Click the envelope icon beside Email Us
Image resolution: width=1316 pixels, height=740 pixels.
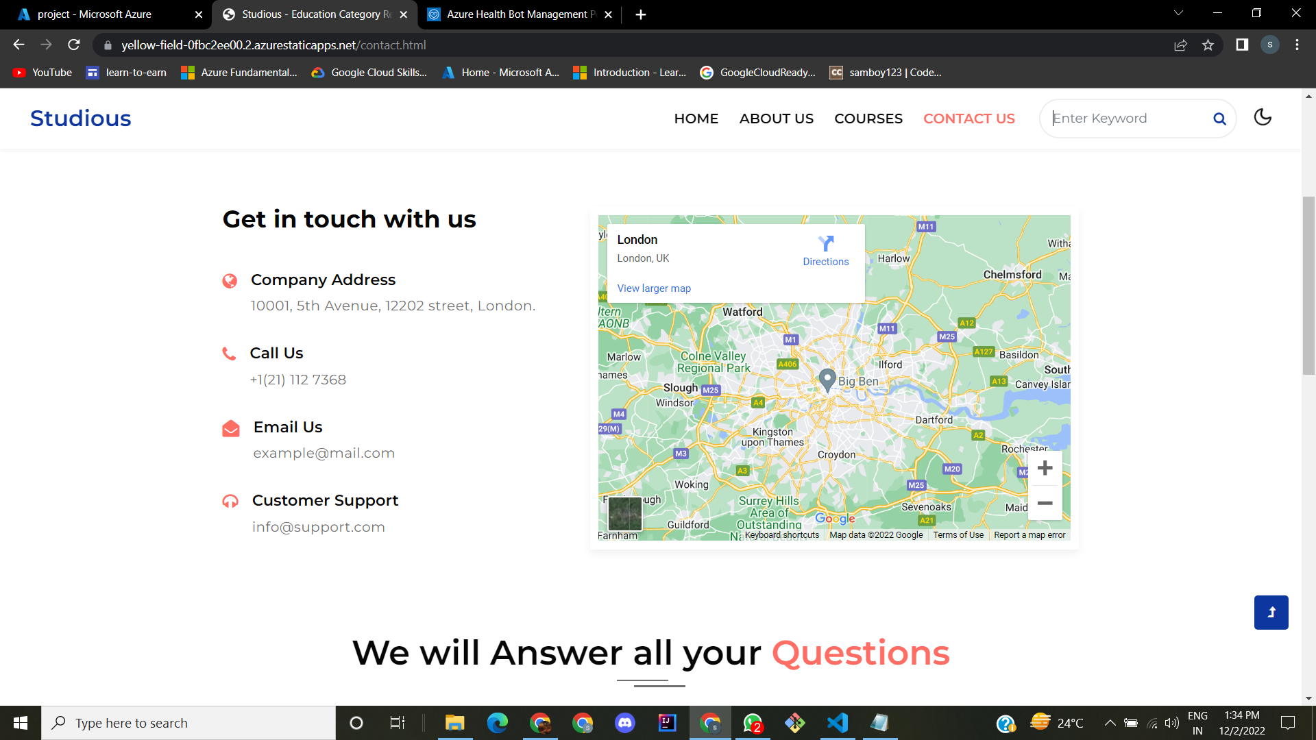(230, 428)
